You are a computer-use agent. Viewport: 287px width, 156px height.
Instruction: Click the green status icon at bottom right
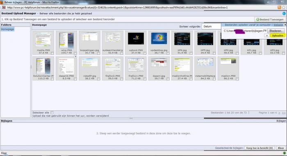pos(284,153)
